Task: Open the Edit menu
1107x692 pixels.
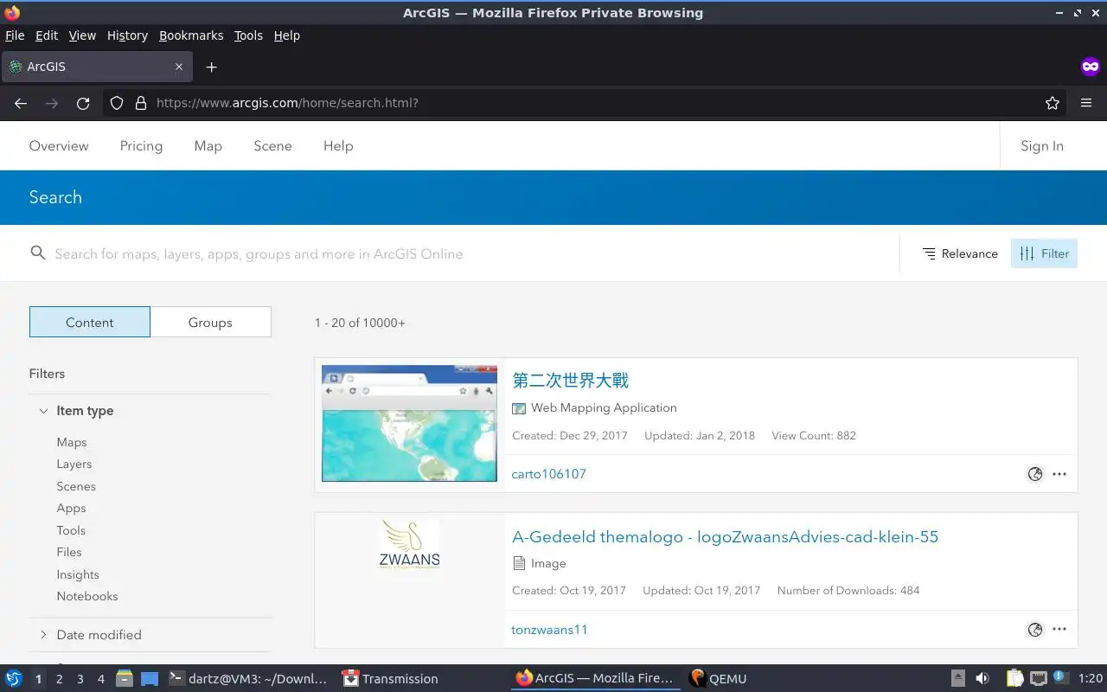Action: [x=47, y=35]
